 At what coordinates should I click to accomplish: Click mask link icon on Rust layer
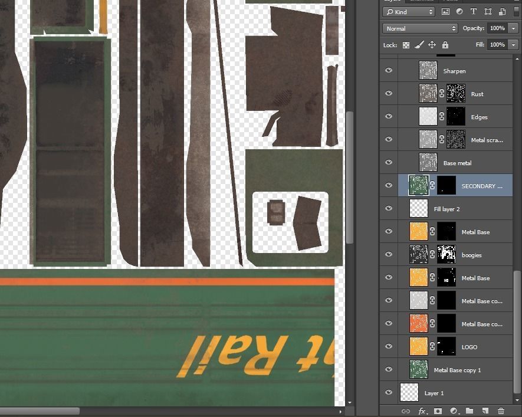pyautogui.click(x=441, y=94)
